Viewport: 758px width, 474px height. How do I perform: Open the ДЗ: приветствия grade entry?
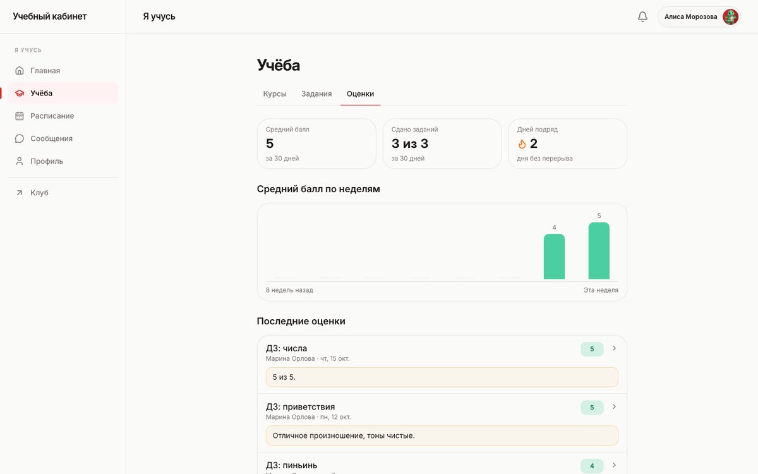[x=442, y=423]
